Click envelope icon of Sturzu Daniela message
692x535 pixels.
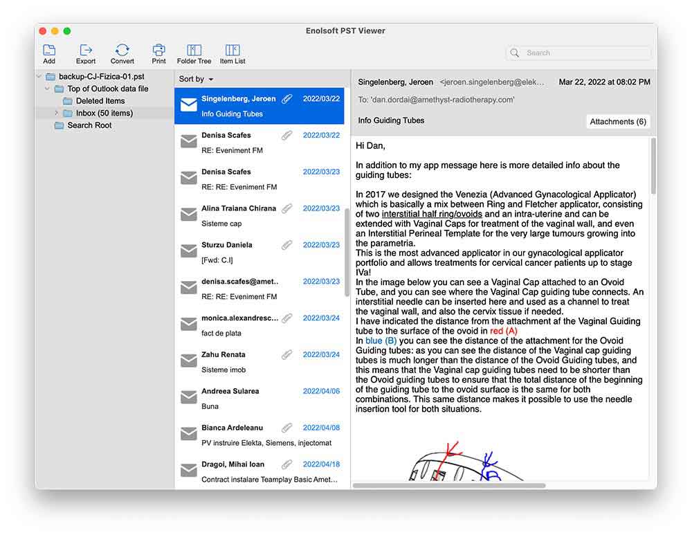(188, 251)
